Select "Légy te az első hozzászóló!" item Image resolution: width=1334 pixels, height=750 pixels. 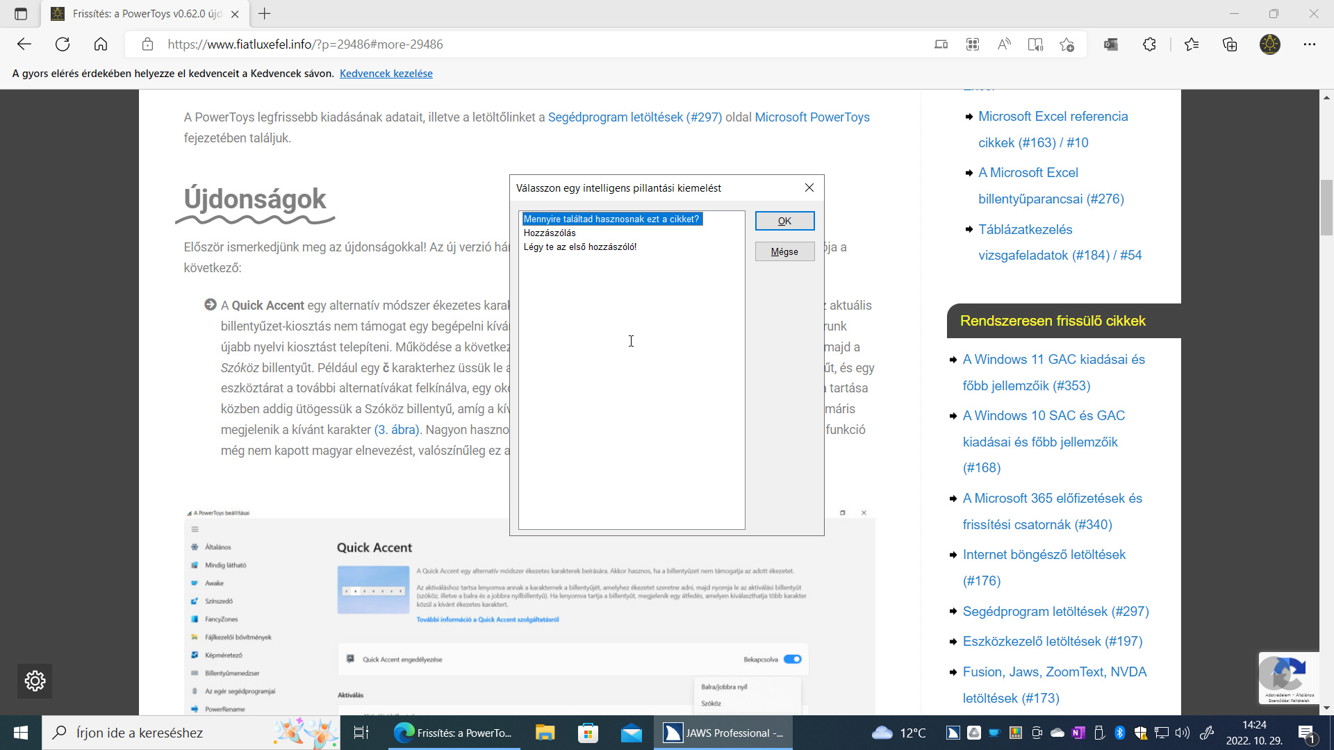click(580, 247)
